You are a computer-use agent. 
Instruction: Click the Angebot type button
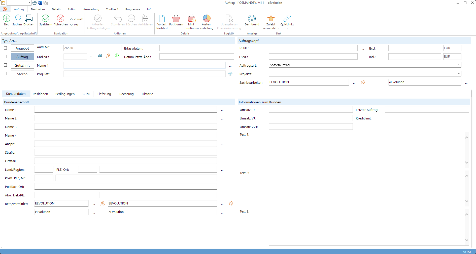(x=22, y=48)
